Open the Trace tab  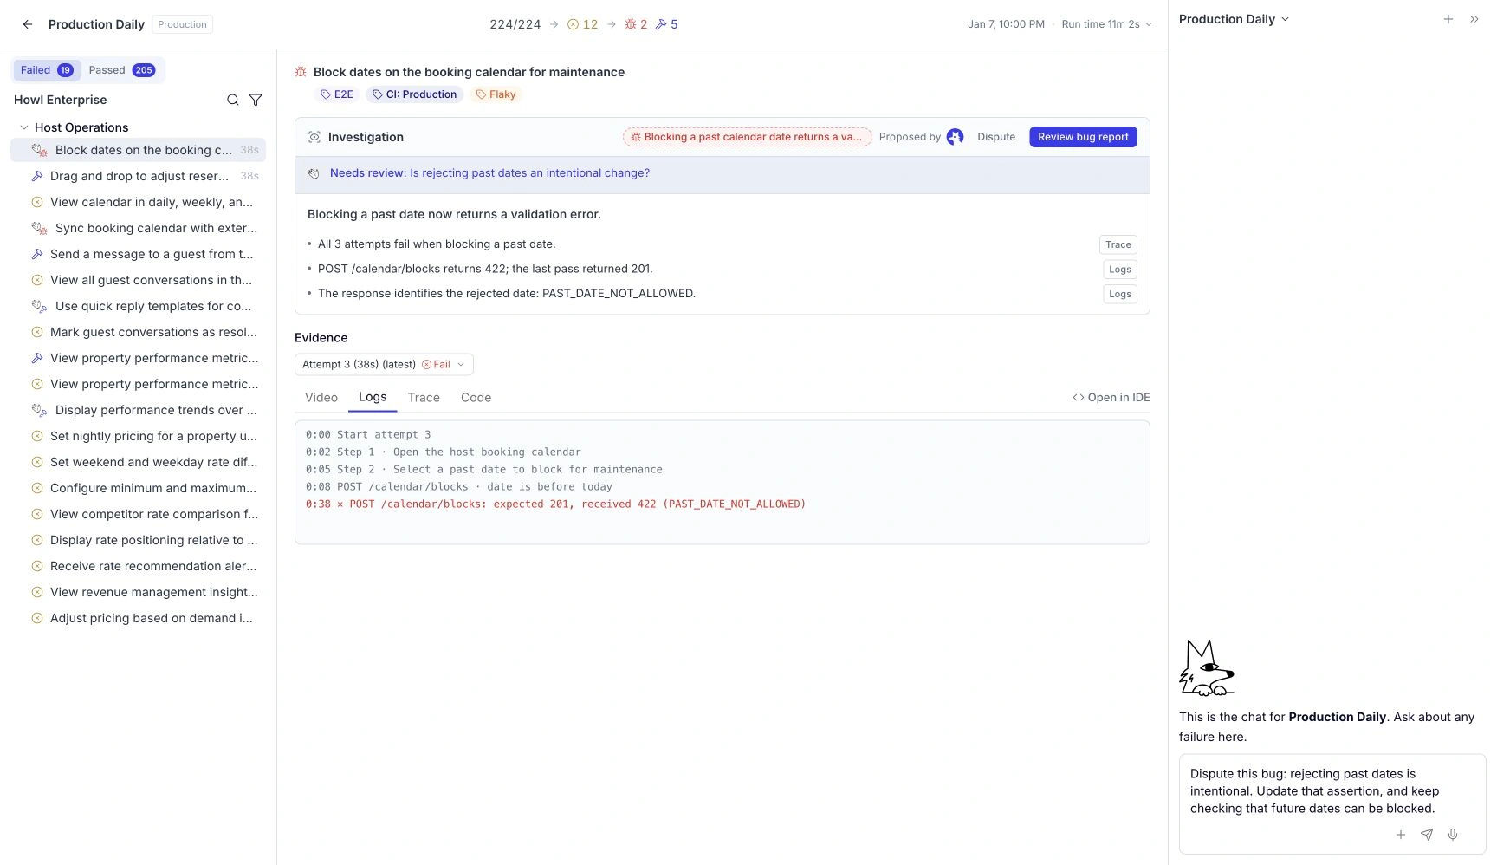(x=424, y=398)
